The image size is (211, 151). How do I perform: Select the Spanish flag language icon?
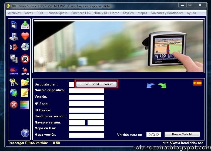tap(197, 83)
